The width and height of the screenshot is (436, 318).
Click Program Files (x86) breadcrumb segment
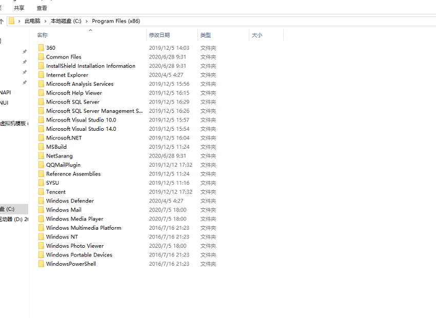[116, 21]
